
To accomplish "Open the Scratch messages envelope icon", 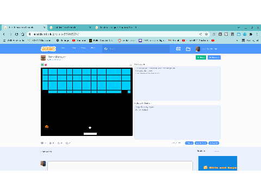I will pos(178,49).
